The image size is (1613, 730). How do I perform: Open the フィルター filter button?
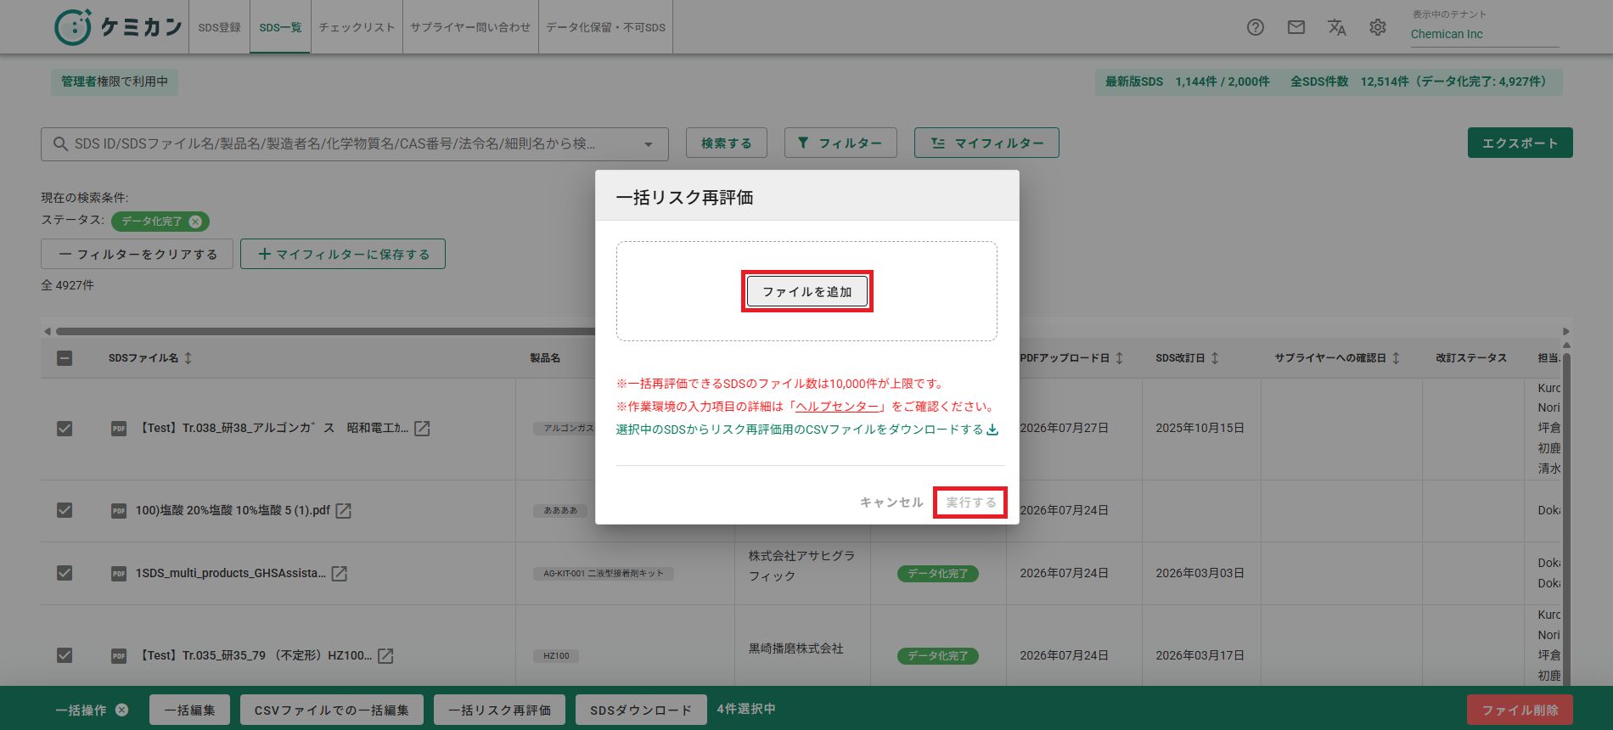pos(840,143)
